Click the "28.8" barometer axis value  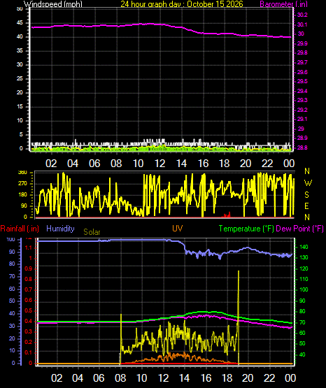coord(302,148)
